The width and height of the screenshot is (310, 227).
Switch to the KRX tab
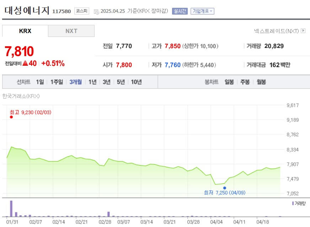25,31
